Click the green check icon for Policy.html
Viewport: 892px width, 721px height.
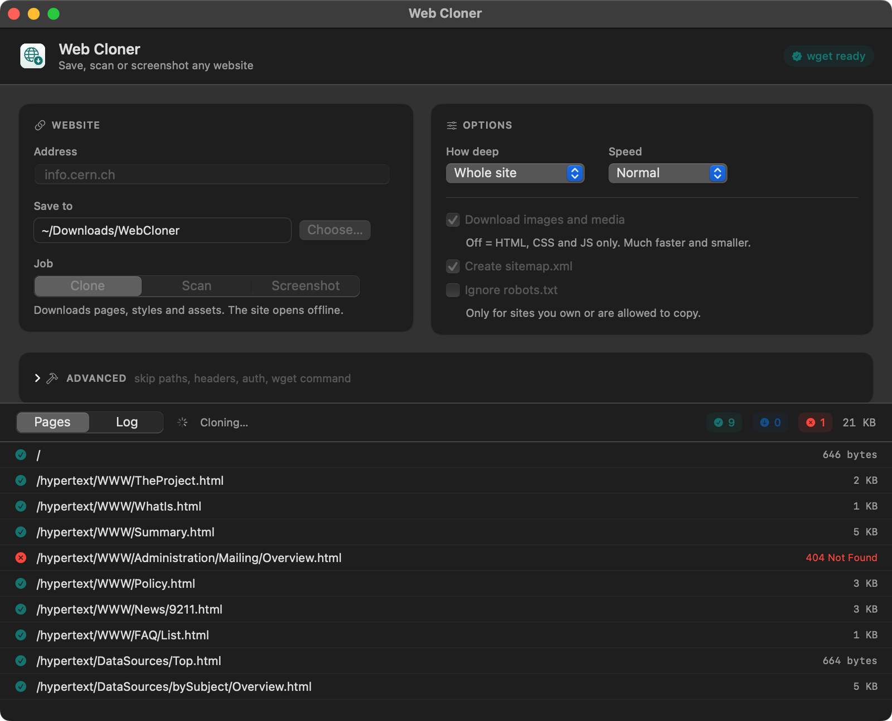[x=21, y=583]
